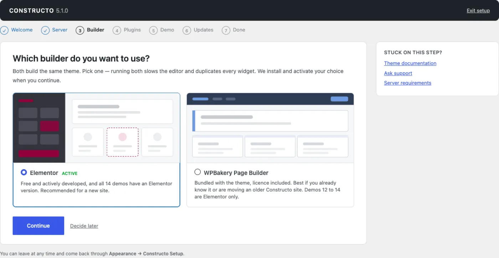Click the step 4 Plugins circle icon
499x258 pixels.
[x=117, y=30]
